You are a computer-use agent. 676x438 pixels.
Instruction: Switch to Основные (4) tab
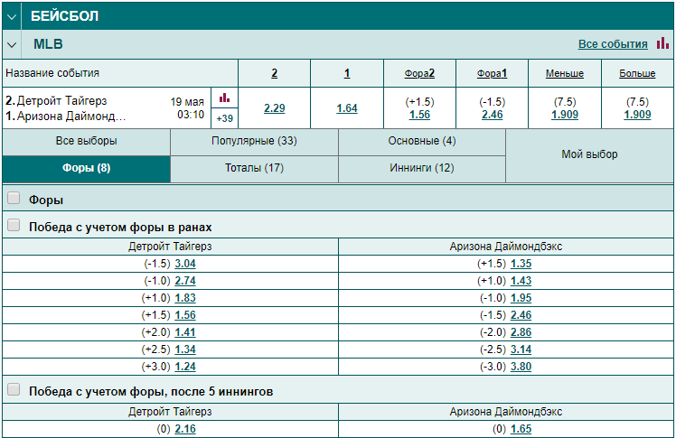[422, 141]
